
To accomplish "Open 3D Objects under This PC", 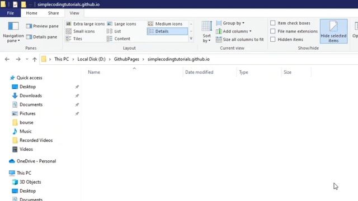I will [x=27, y=182].
